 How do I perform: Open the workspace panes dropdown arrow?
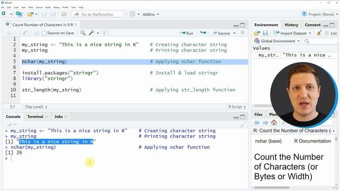tap(139, 14)
